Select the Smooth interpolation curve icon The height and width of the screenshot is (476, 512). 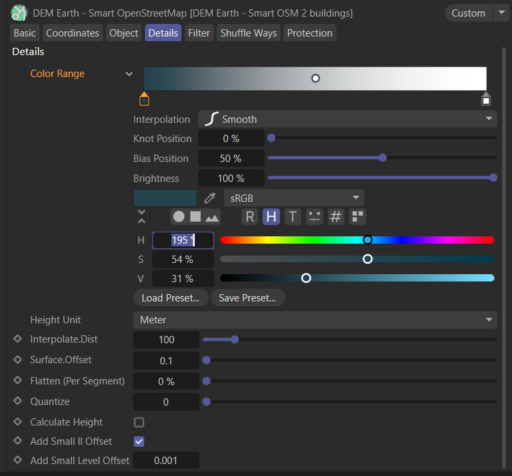click(x=211, y=119)
